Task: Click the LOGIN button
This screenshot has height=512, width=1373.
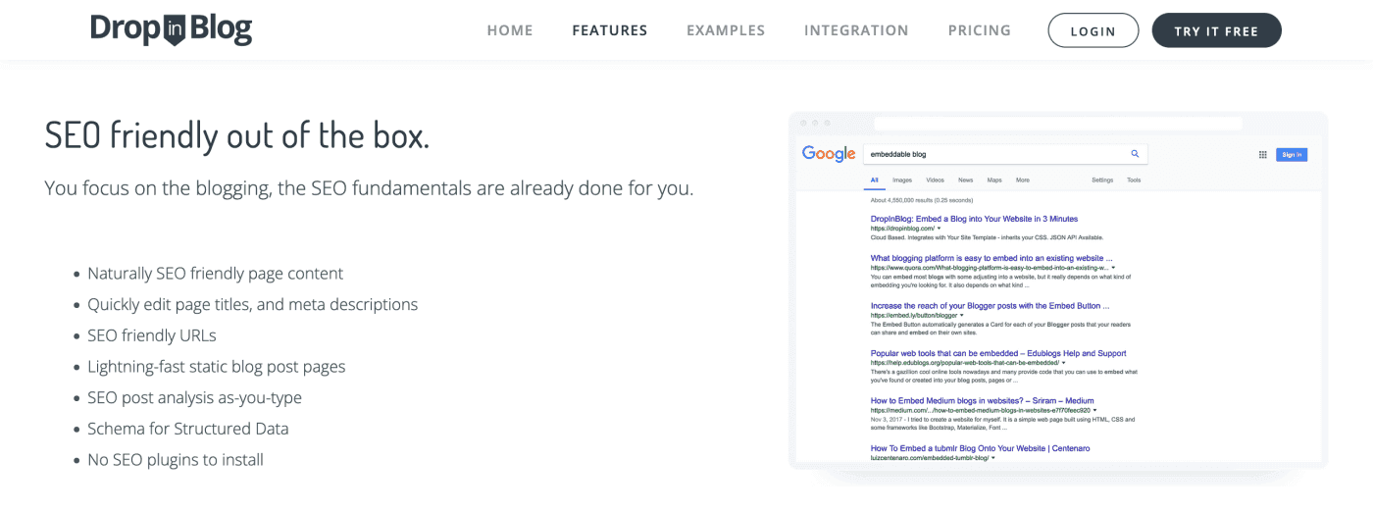Action: click(1093, 30)
